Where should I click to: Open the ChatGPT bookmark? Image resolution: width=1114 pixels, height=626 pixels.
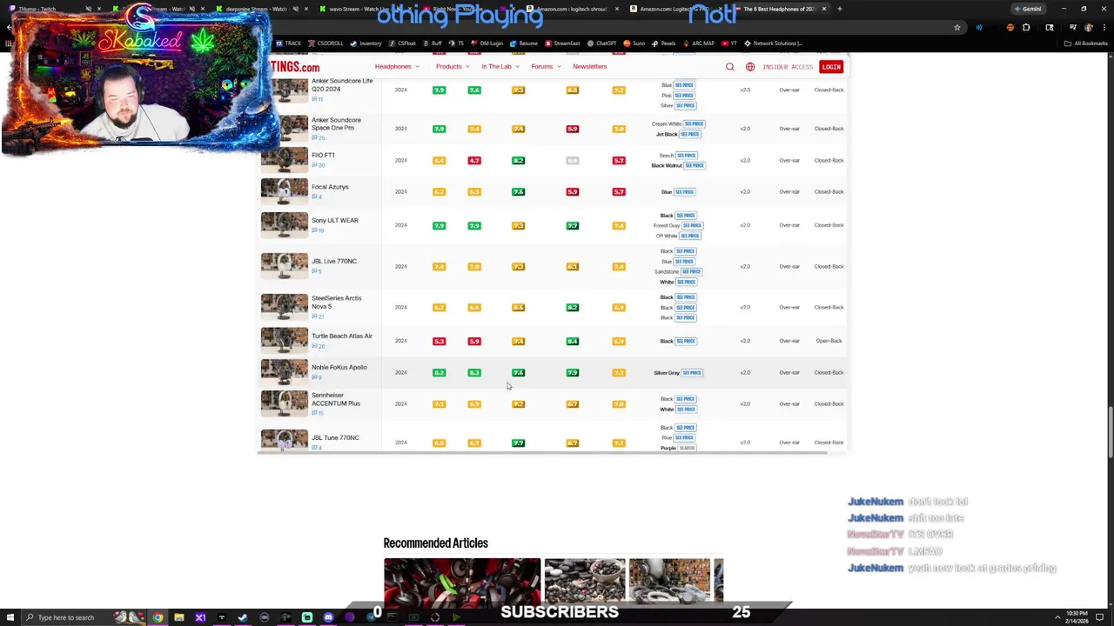click(x=602, y=43)
